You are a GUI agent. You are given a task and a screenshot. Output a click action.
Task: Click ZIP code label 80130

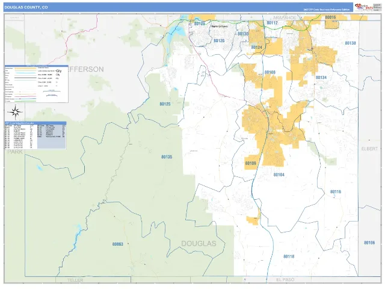(242, 34)
